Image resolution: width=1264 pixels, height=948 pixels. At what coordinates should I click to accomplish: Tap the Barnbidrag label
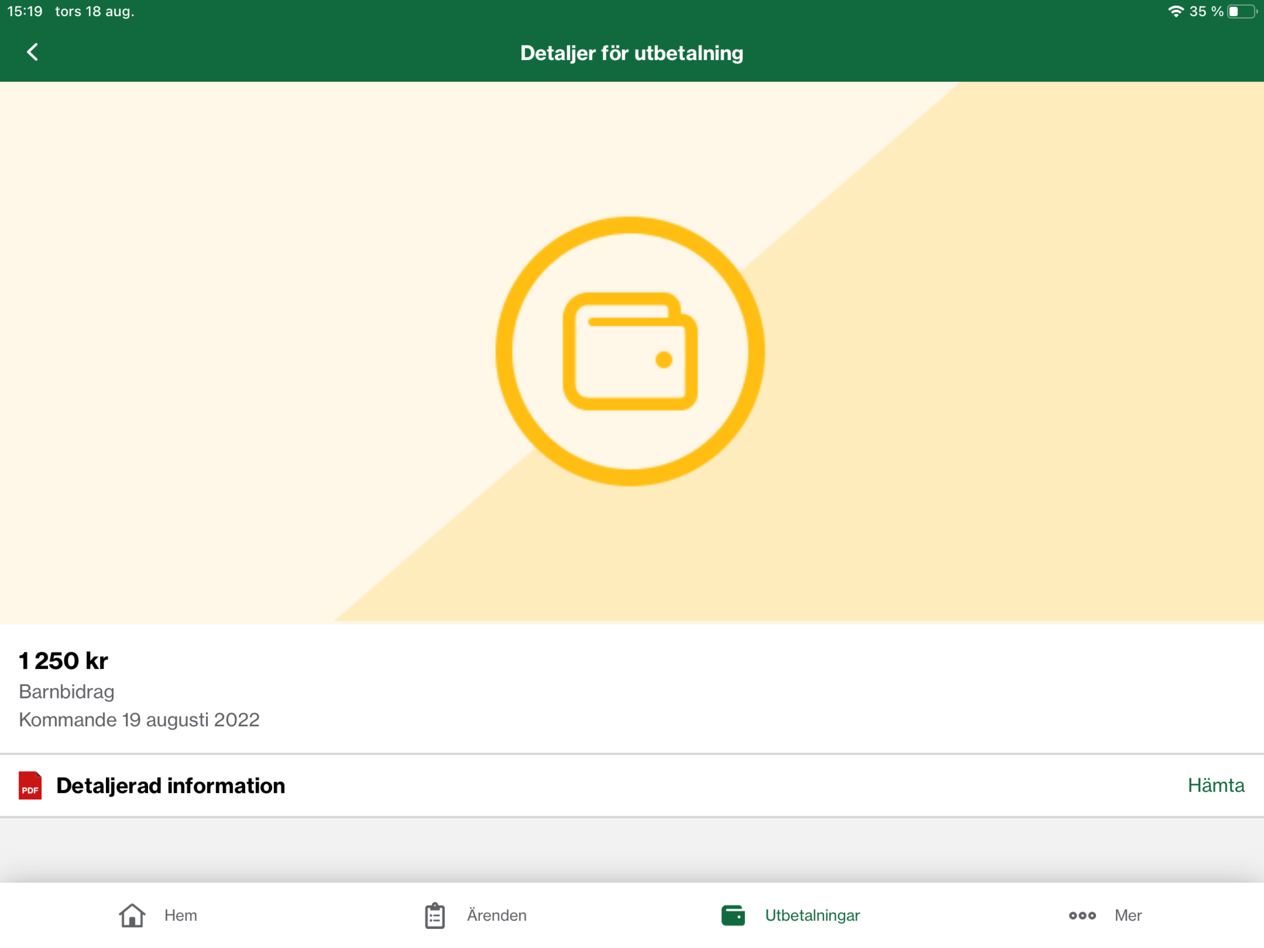67,692
